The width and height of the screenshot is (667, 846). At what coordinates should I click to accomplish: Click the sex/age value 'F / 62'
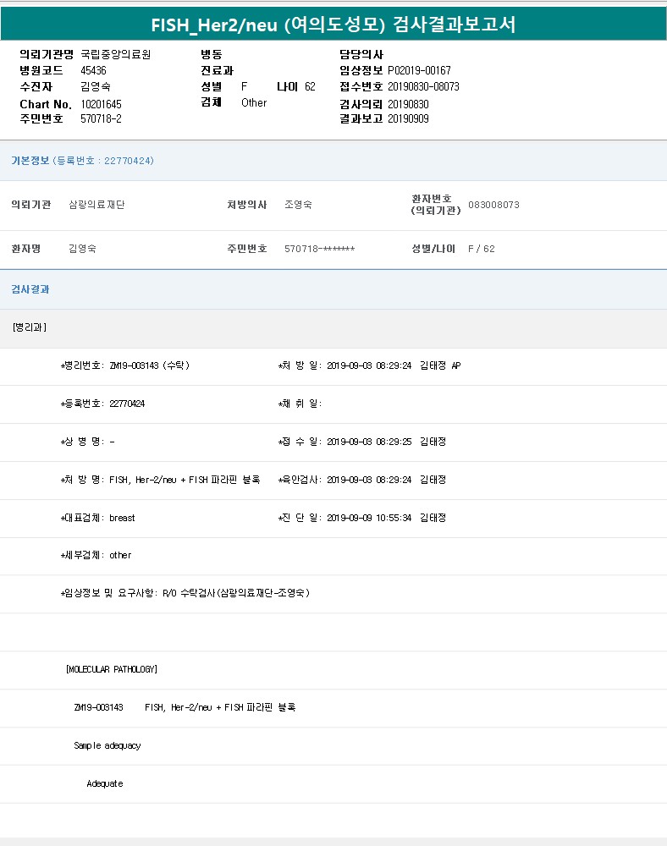482,249
